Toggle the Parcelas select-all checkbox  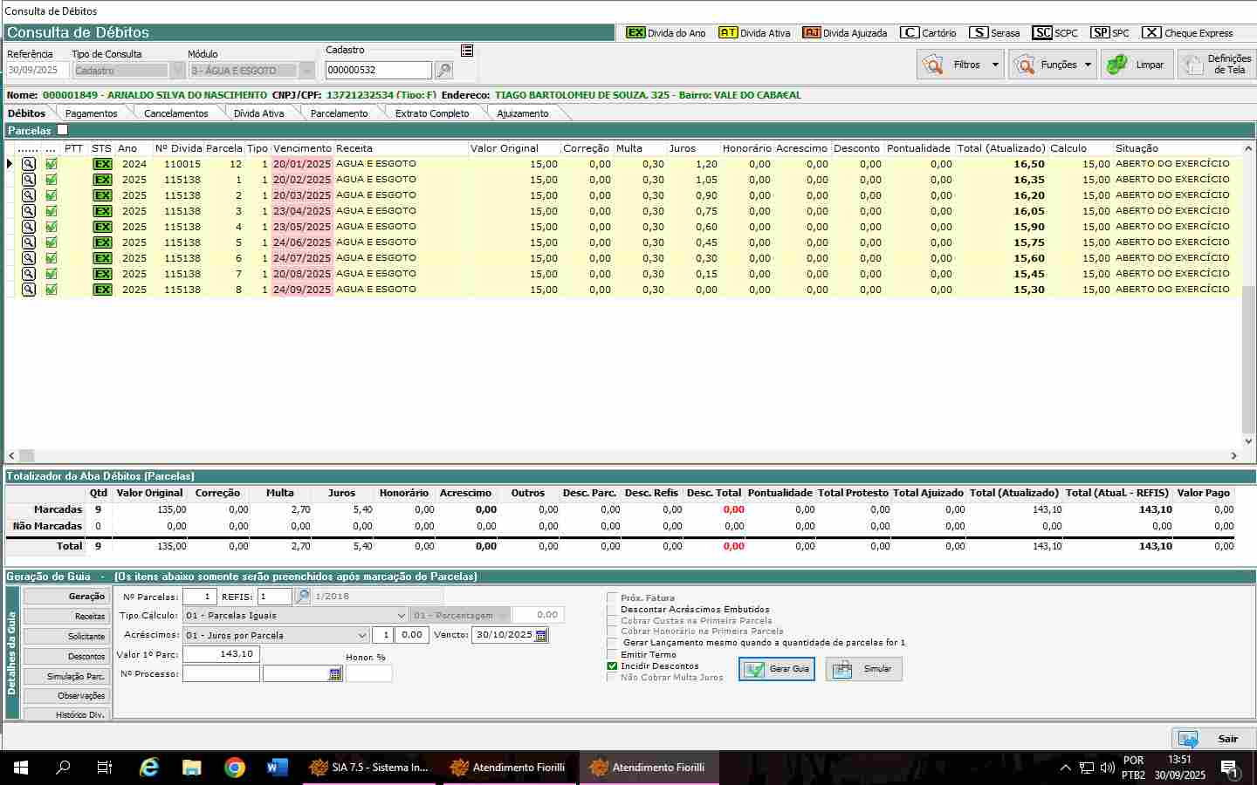[x=62, y=130]
